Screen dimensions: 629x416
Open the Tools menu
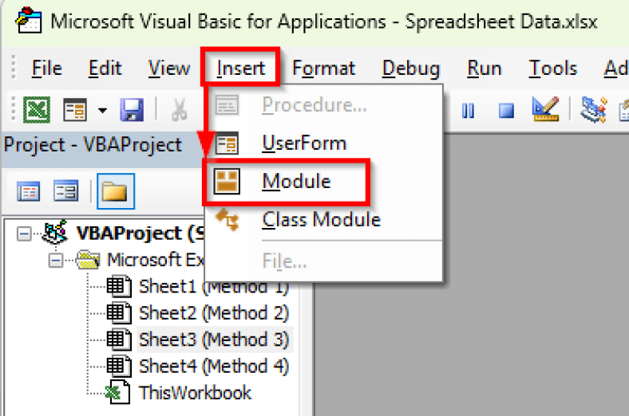(x=553, y=69)
